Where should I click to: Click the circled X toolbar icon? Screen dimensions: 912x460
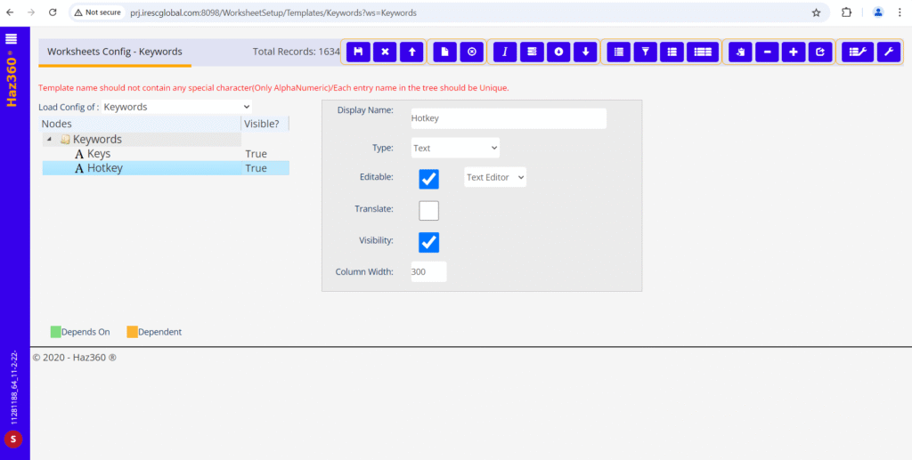(472, 52)
